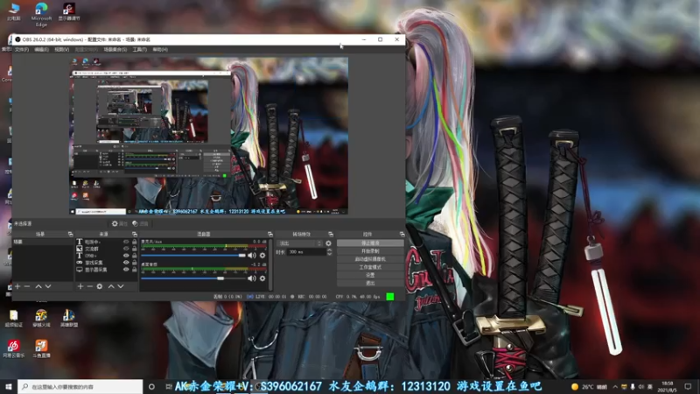This screenshot has width=700, height=394.
Task: Open the 此电脑 (This PC) desktop icon
Action: tap(14, 11)
